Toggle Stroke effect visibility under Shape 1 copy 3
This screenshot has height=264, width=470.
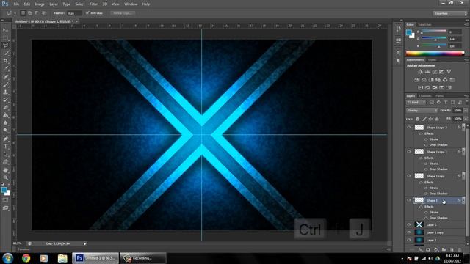click(x=426, y=139)
